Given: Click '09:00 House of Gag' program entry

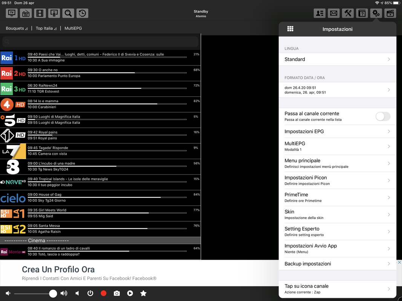Looking at the screenshot, I should point(44,195).
